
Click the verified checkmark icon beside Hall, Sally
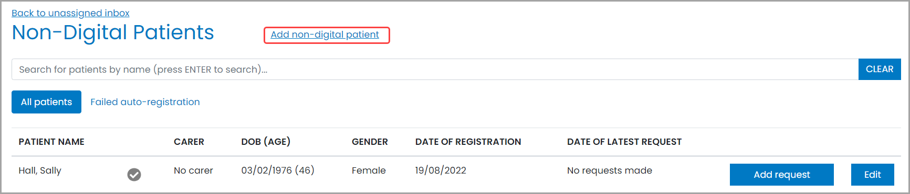(x=134, y=175)
